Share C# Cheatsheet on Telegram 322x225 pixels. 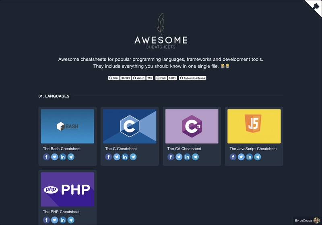195,157
